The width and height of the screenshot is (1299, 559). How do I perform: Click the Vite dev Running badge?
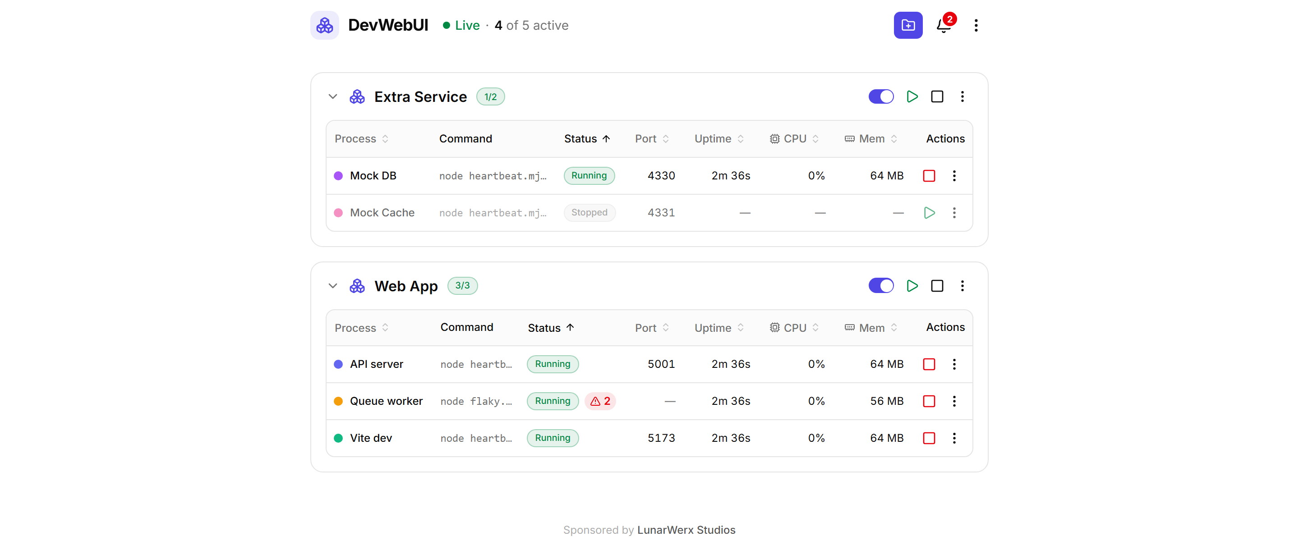552,438
